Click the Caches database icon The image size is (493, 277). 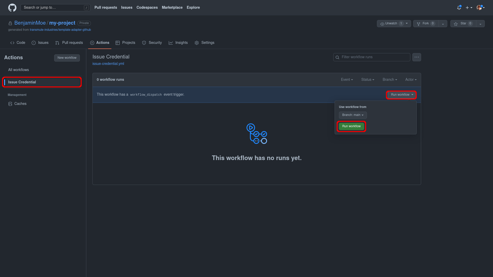click(10, 104)
